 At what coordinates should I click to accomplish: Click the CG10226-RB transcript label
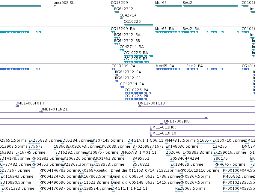pos(136,59)
